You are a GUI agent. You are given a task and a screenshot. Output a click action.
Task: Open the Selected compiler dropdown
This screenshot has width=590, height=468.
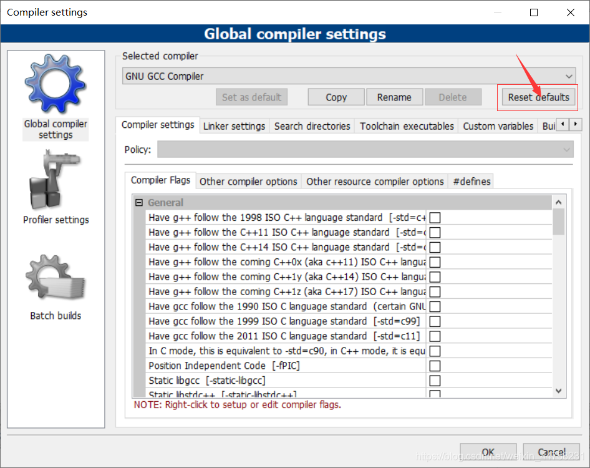click(x=349, y=76)
